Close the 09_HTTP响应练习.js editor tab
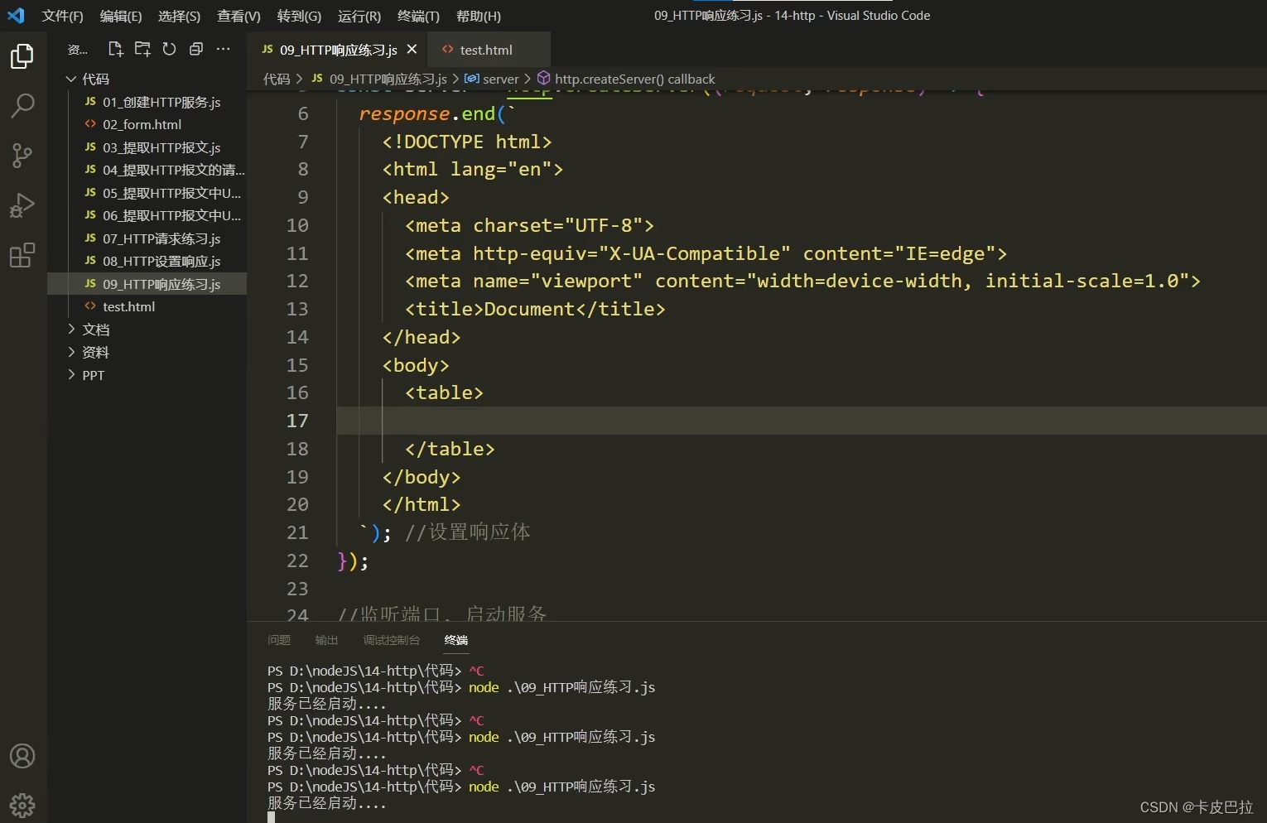Screen dimensions: 1267x823 click(x=412, y=50)
